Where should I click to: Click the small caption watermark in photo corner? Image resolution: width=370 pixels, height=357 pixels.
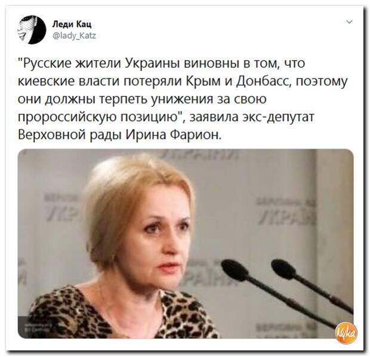click(x=34, y=327)
